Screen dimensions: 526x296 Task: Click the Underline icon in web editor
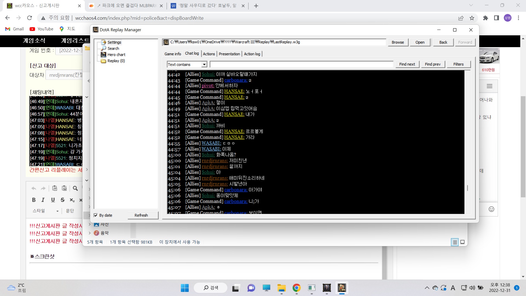pyautogui.click(x=53, y=200)
